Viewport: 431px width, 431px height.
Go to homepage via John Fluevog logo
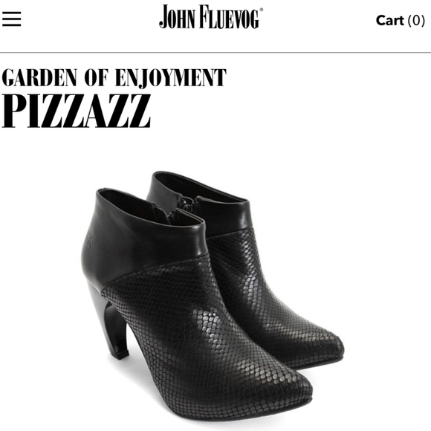tap(211, 17)
